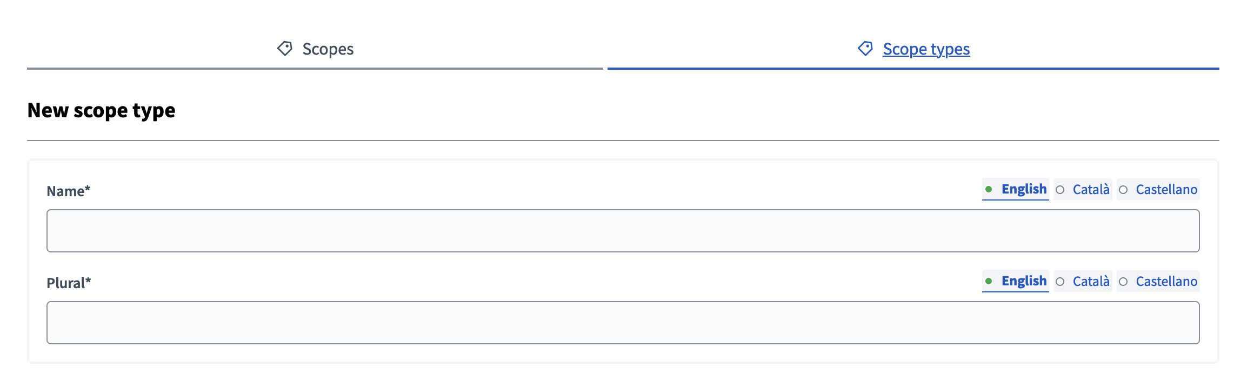Switch Plural field to English language

pyautogui.click(x=1024, y=281)
